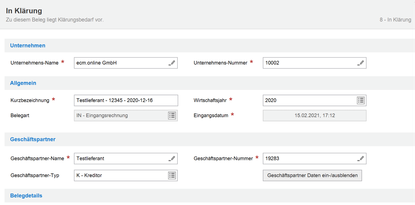Click the pencil icon in Unternehmens-Nummer field

point(361,63)
